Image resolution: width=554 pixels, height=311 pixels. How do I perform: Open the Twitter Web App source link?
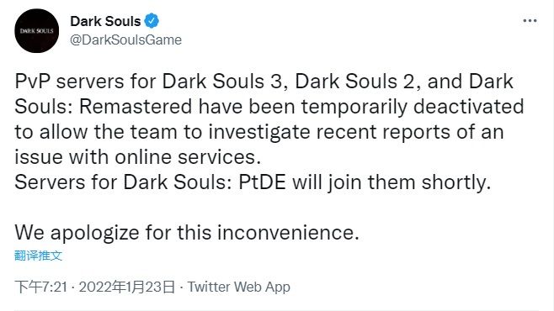point(239,287)
